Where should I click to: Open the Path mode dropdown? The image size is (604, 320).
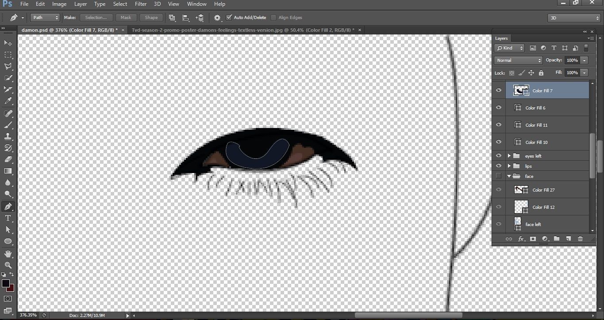pyautogui.click(x=45, y=18)
